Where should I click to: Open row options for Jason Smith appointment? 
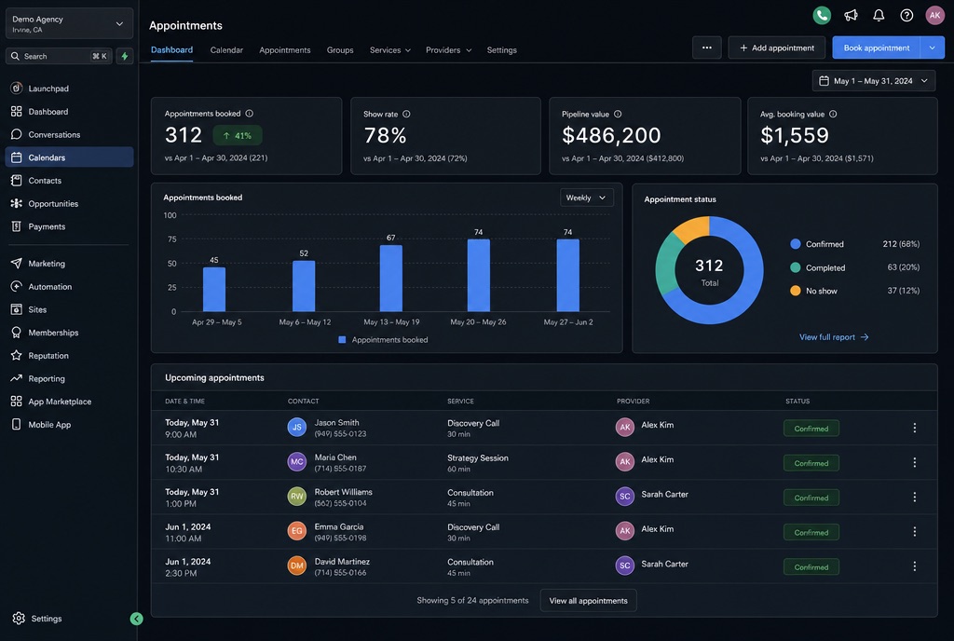(x=914, y=429)
